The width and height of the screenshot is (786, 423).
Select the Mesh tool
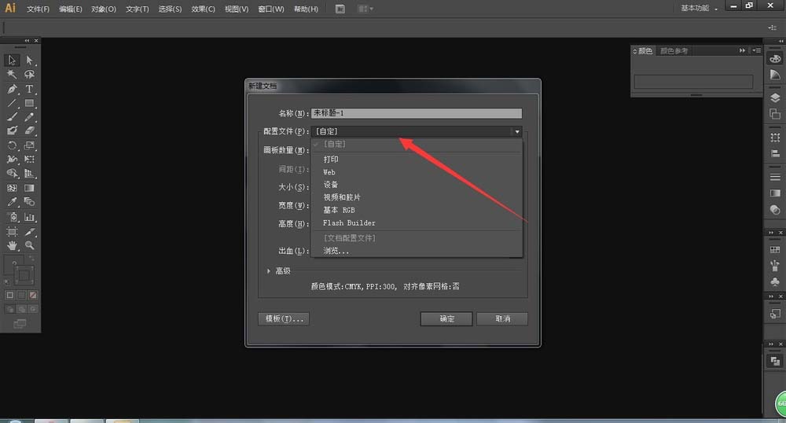12,188
